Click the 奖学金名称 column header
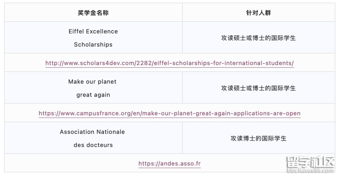Viewport: 339px width, 177px height. click(93, 13)
